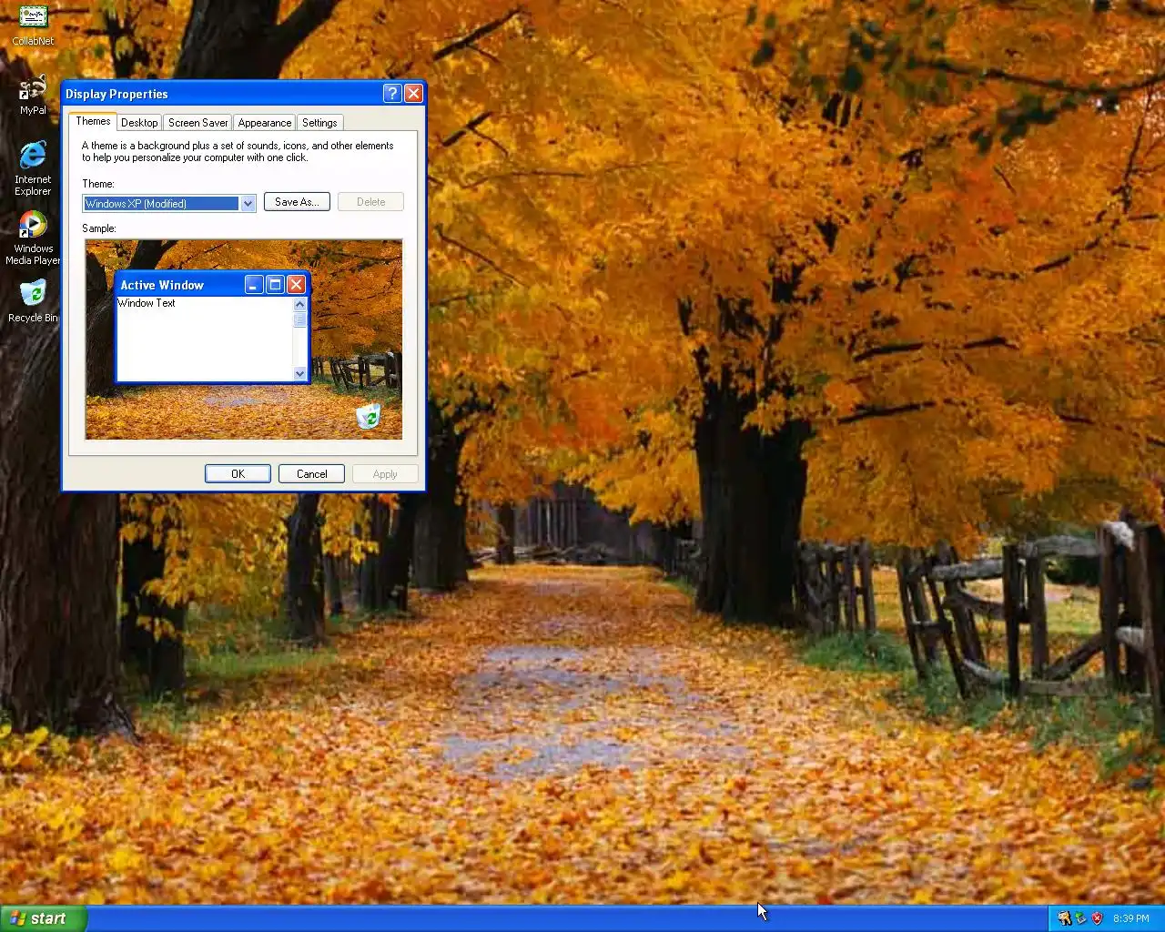The height and width of the screenshot is (932, 1165).
Task: Click OK in Display Properties
Action: 238,474
